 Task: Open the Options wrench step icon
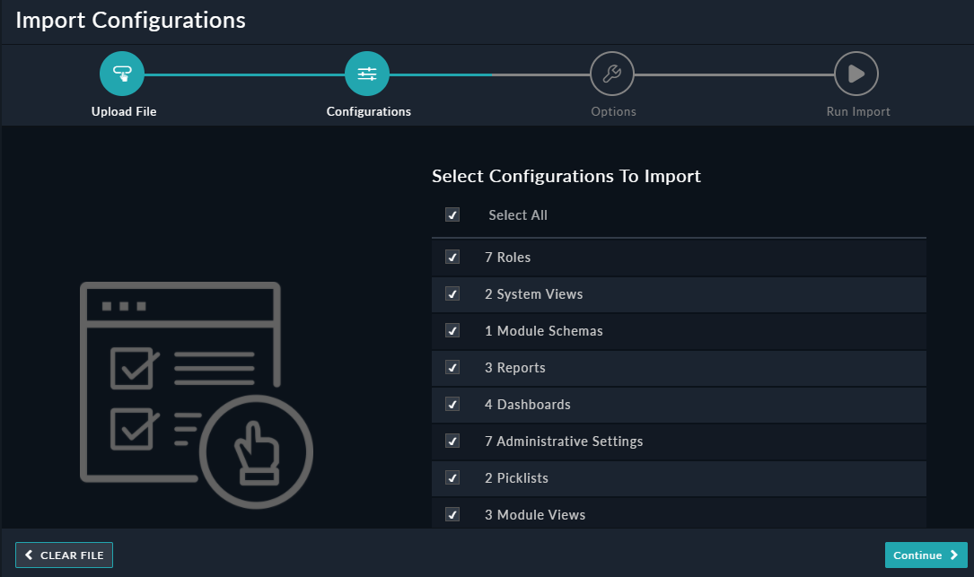pyautogui.click(x=612, y=73)
